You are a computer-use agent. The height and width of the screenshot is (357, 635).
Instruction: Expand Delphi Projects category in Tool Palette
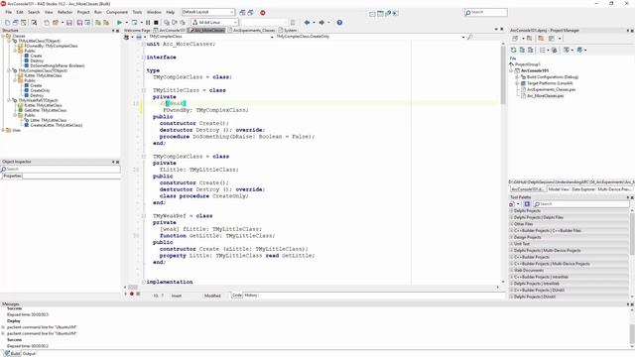[x=512, y=211]
